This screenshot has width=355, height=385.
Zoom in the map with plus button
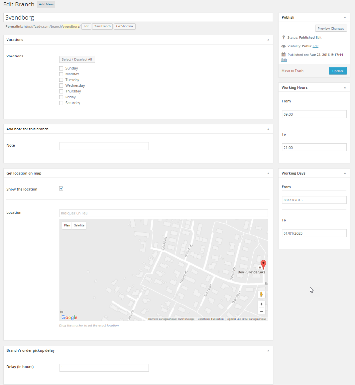[261, 304]
